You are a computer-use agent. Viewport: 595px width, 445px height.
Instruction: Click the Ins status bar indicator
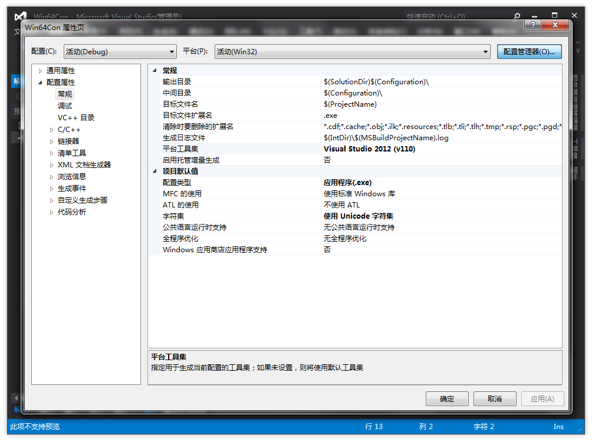tap(558, 427)
